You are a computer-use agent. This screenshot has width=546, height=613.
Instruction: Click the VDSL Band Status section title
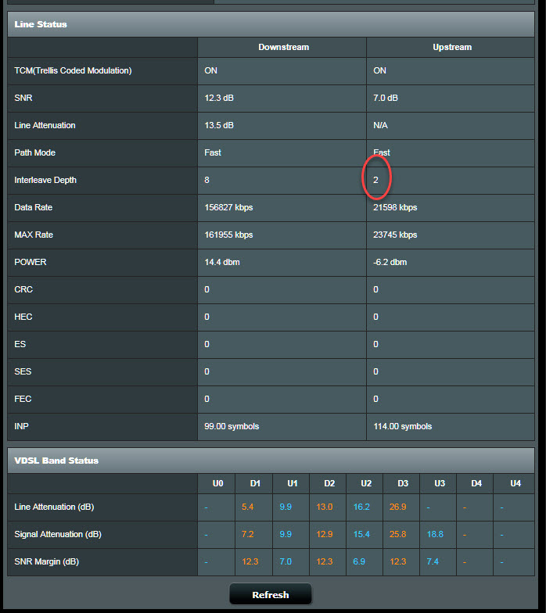[x=56, y=461]
